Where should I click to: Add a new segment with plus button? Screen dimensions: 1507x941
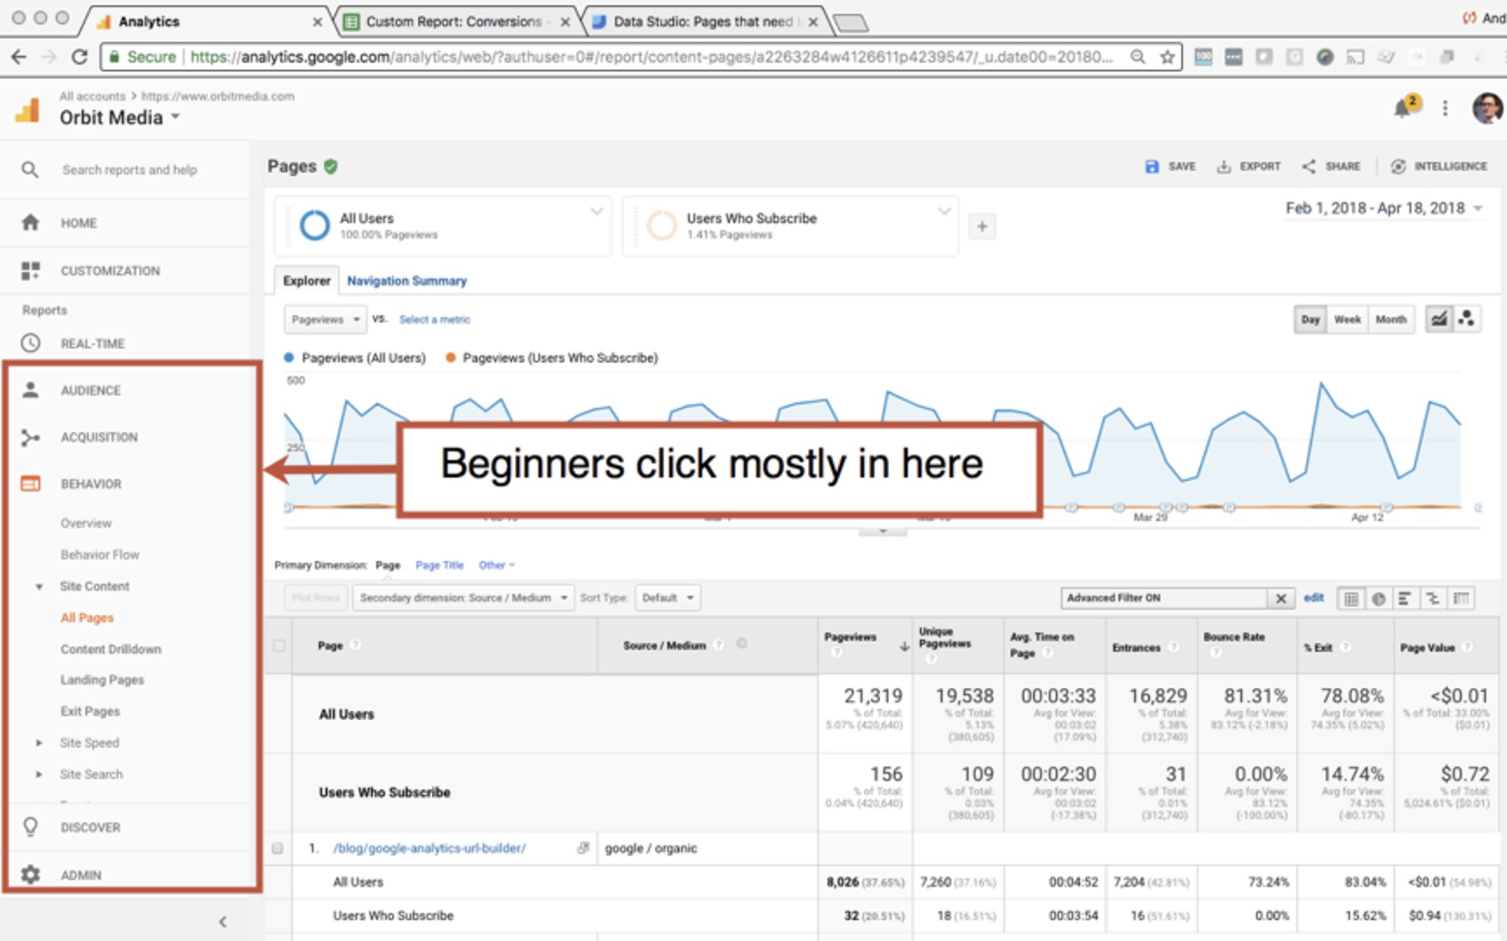(x=982, y=226)
